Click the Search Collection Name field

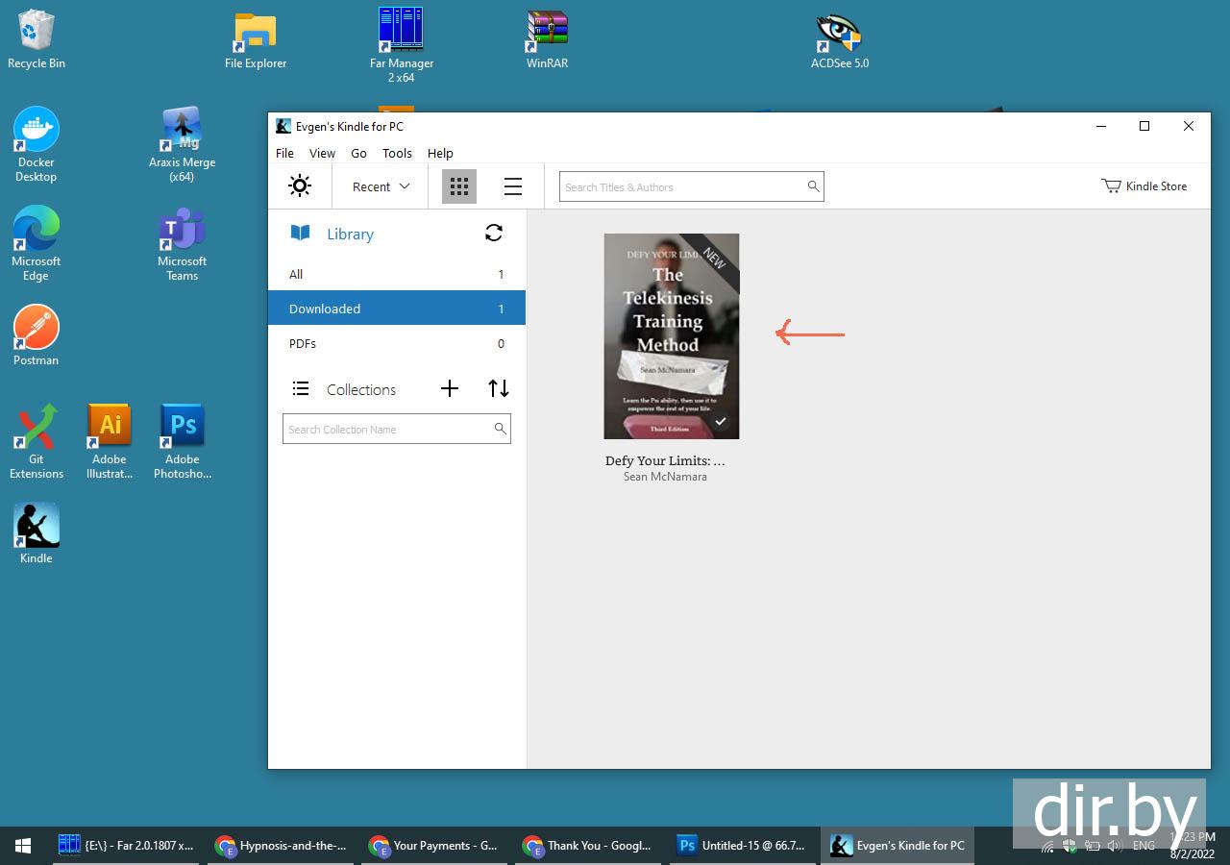click(x=388, y=430)
